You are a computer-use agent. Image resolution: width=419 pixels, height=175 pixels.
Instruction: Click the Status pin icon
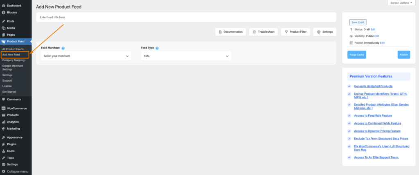[x=351, y=29]
